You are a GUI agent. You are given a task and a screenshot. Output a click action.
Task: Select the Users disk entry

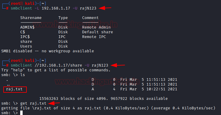click(26, 46)
